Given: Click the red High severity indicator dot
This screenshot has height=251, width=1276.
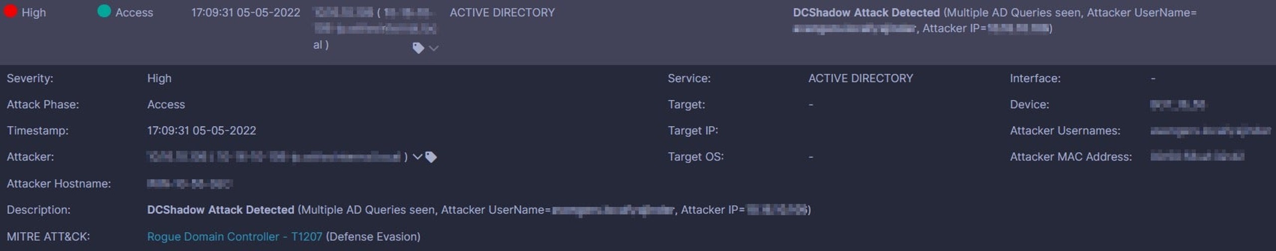Looking at the screenshot, I should pos(10,11).
